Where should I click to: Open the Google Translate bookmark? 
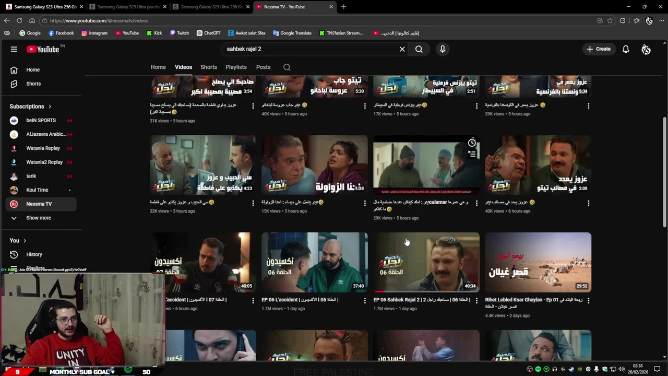(292, 33)
